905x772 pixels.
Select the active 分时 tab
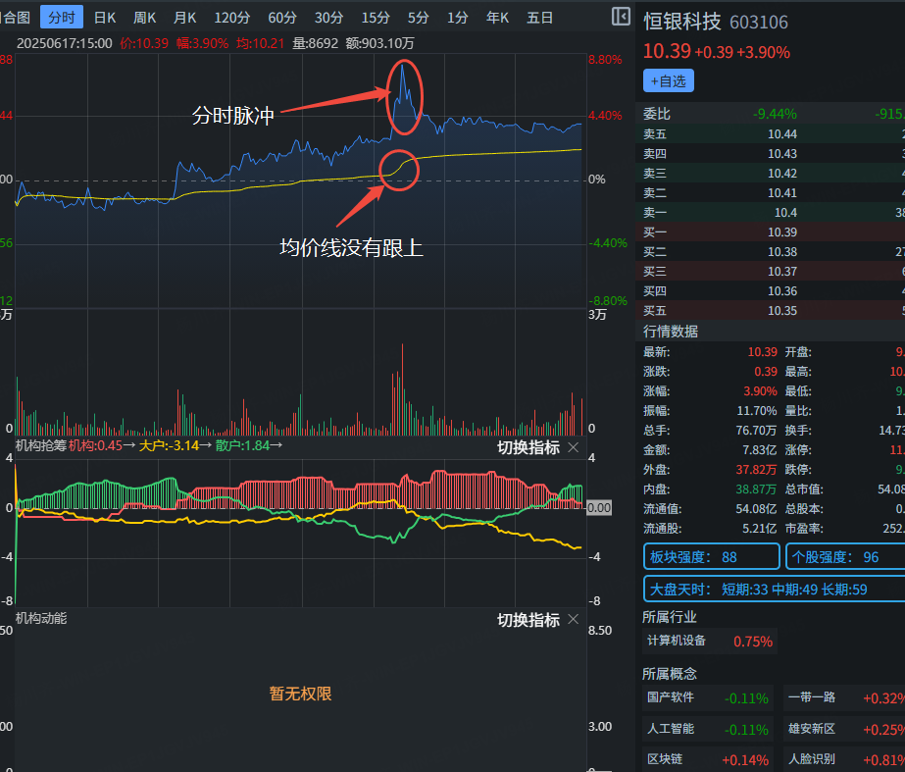point(61,18)
